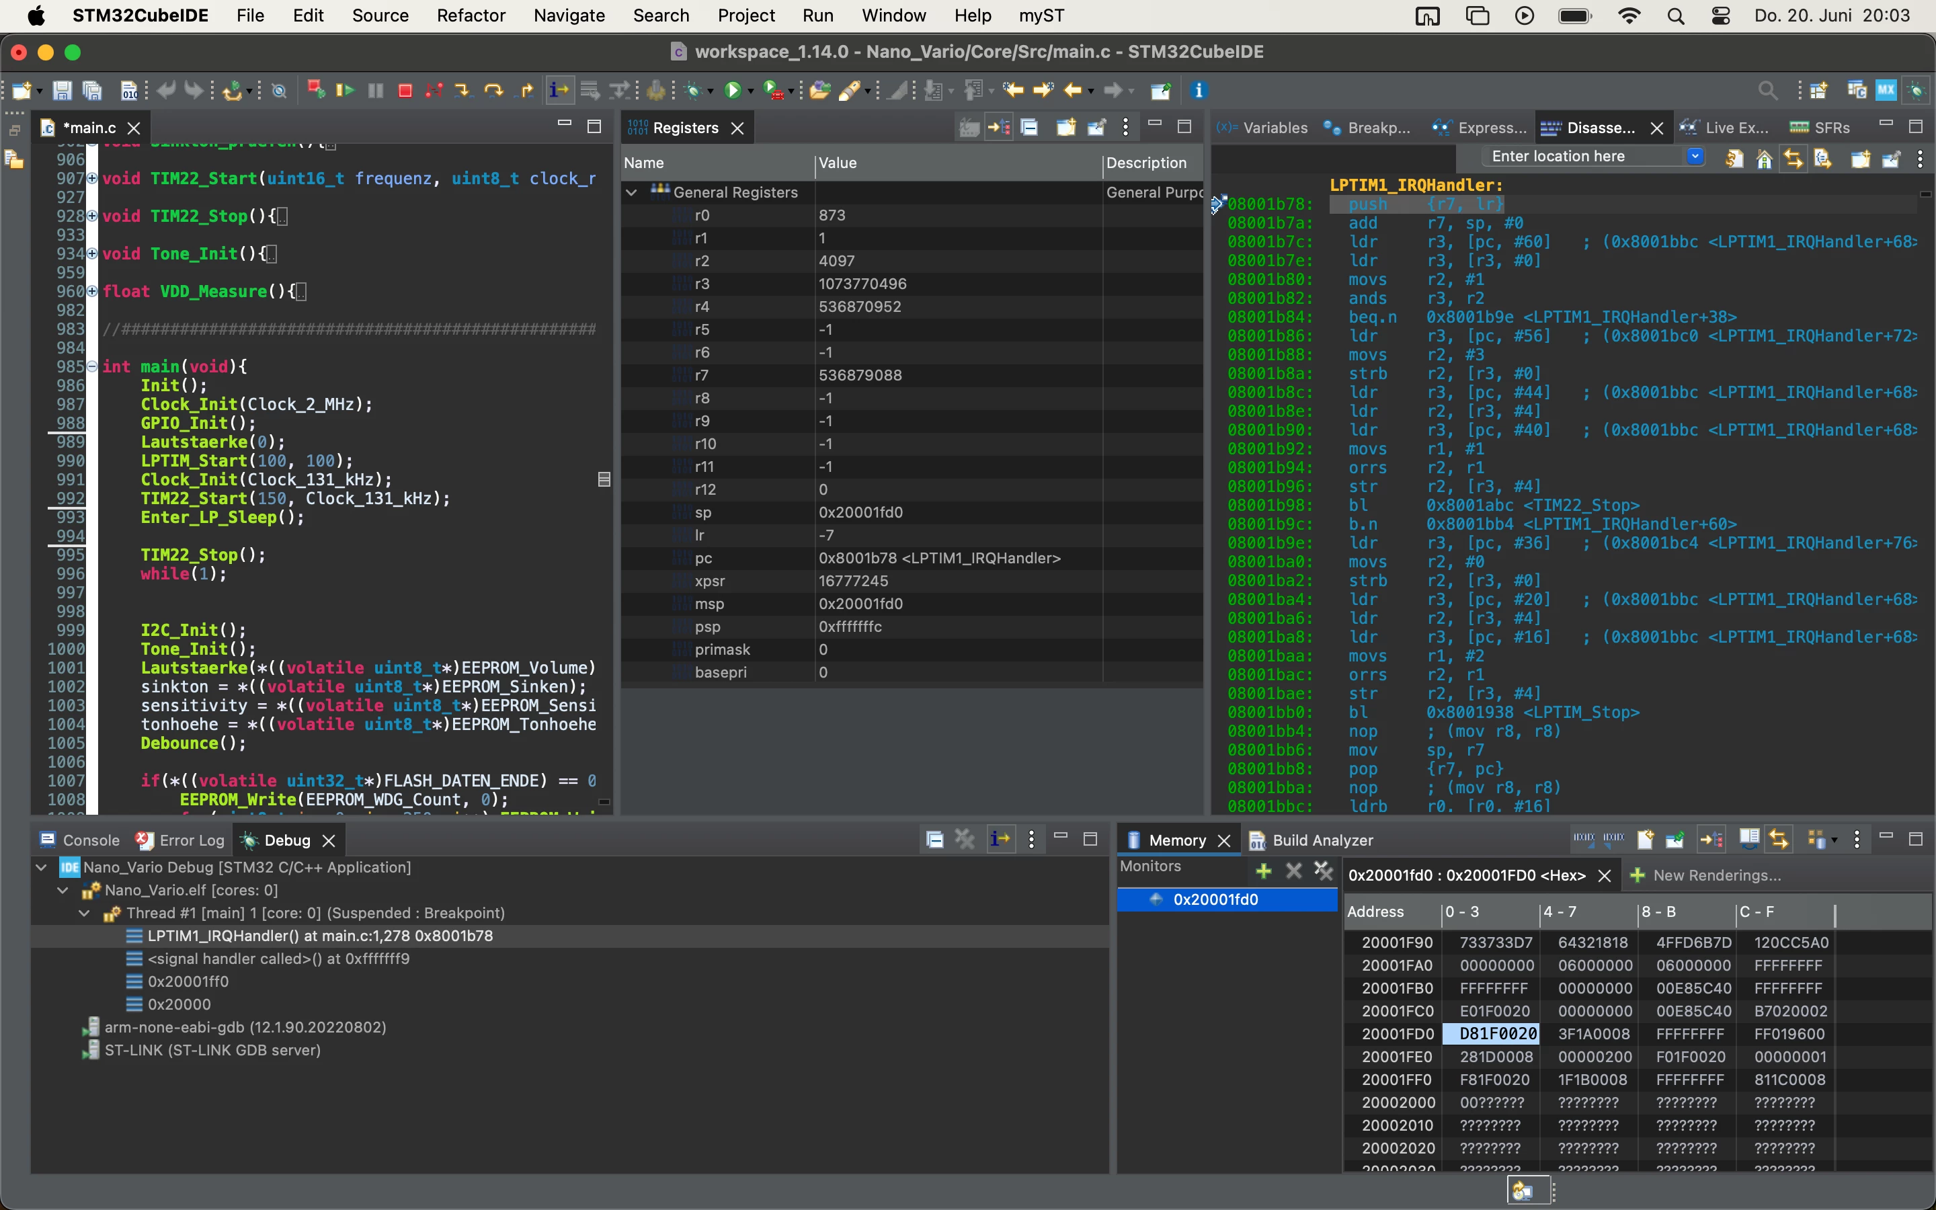Switch to the Variables tab
Image resolution: width=1936 pixels, height=1210 pixels.
1263,128
